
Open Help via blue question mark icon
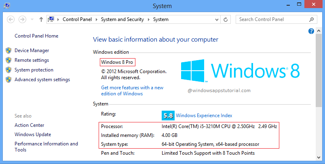point(311,31)
